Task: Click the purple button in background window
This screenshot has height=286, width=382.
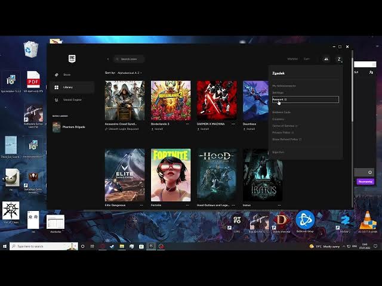Action: (x=365, y=182)
